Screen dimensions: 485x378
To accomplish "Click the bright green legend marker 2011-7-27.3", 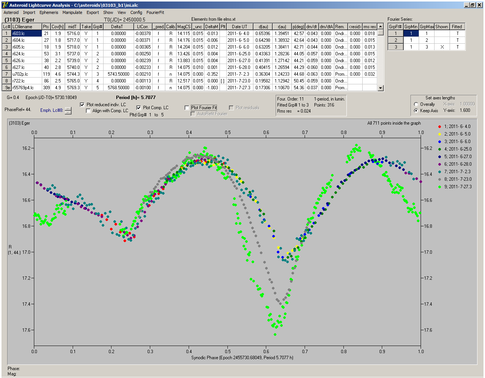I will point(440,187).
